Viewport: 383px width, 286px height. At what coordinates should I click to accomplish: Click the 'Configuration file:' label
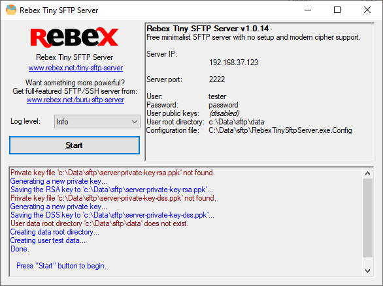(x=173, y=130)
